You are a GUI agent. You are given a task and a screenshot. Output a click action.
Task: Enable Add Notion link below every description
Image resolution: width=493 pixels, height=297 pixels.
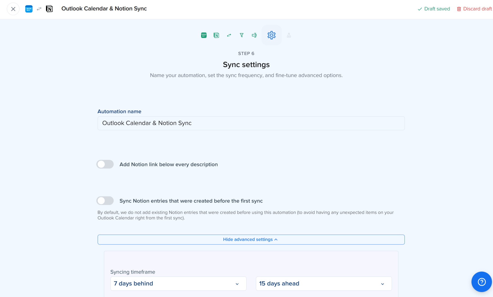(x=105, y=164)
